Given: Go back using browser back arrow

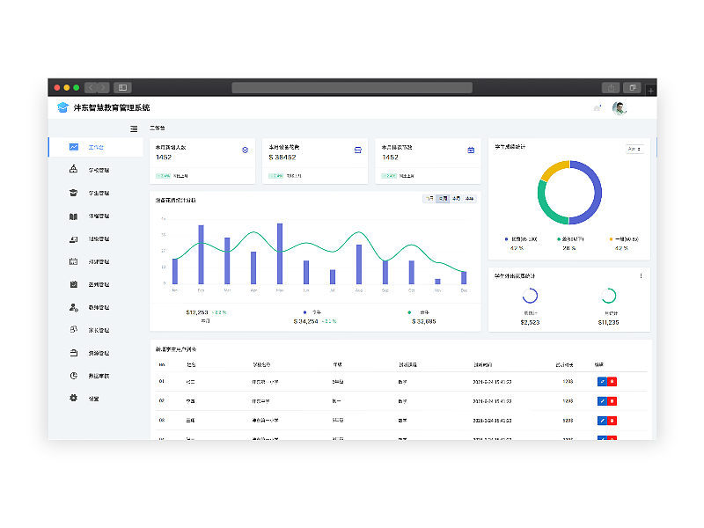Looking at the screenshot, I should click(91, 87).
